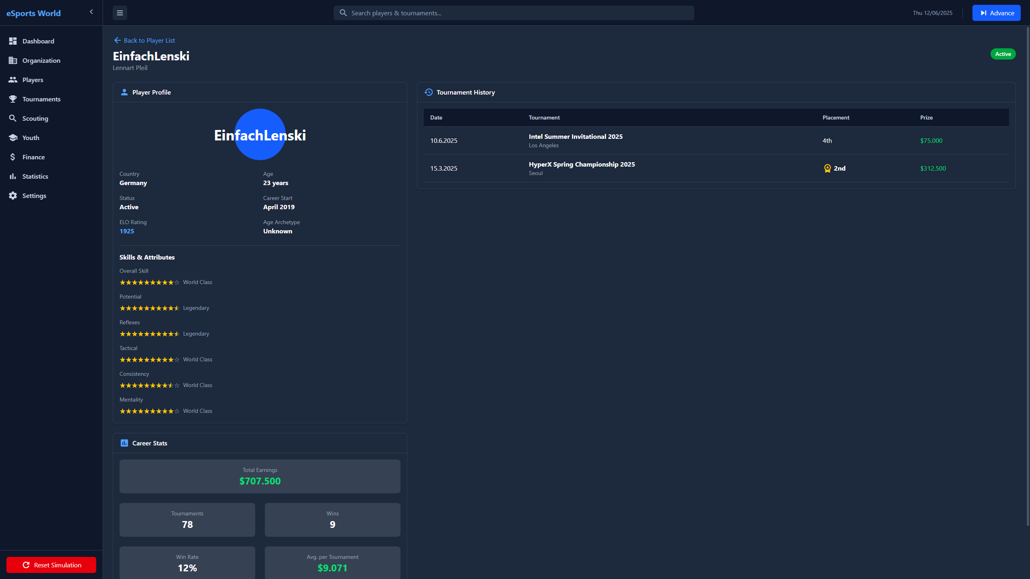Viewport: 1030px width, 579px height.
Task: Click the Advance button
Action: tap(996, 13)
